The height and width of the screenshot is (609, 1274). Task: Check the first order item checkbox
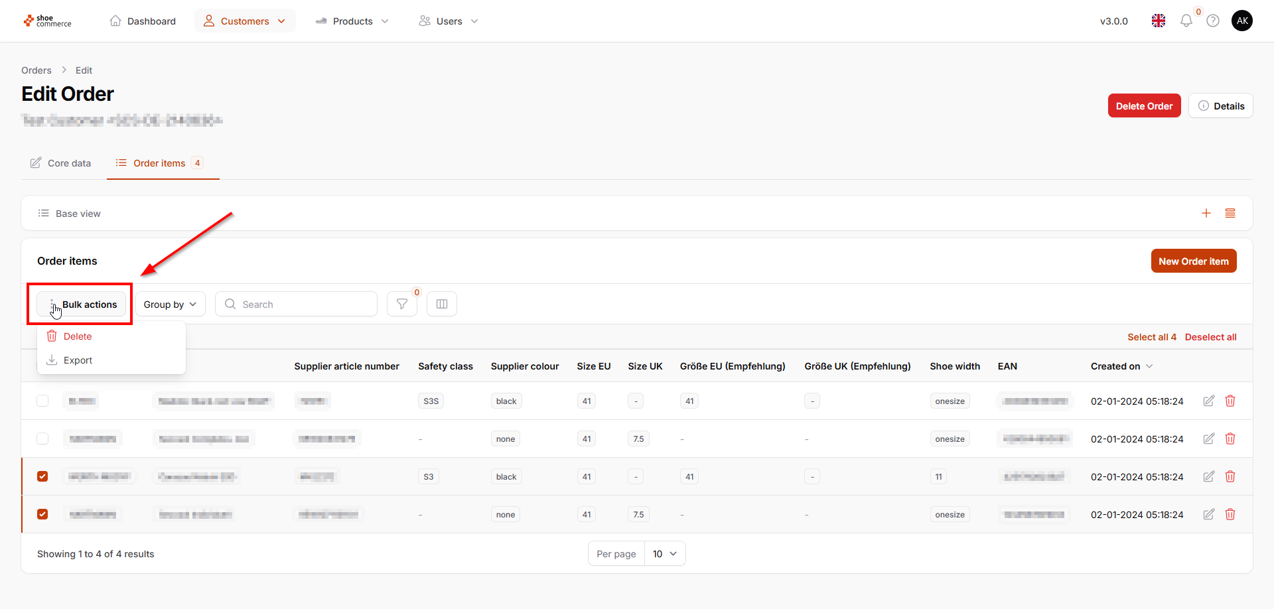pyautogui.click(x=42, y=401)
